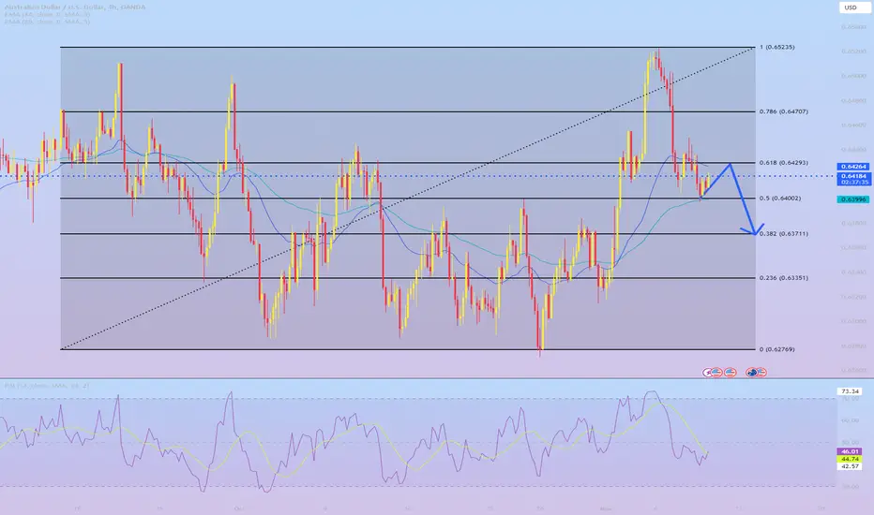Select the 0.618 (0.64293) Fibonacci label
This screenshot has width=874, height=515.
point(783,163)
